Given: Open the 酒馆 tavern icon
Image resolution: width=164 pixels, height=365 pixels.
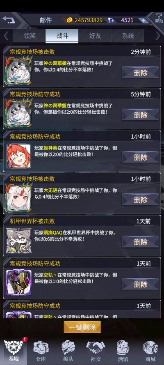Looking at the screenshot, I should click(x=123, y=351).
